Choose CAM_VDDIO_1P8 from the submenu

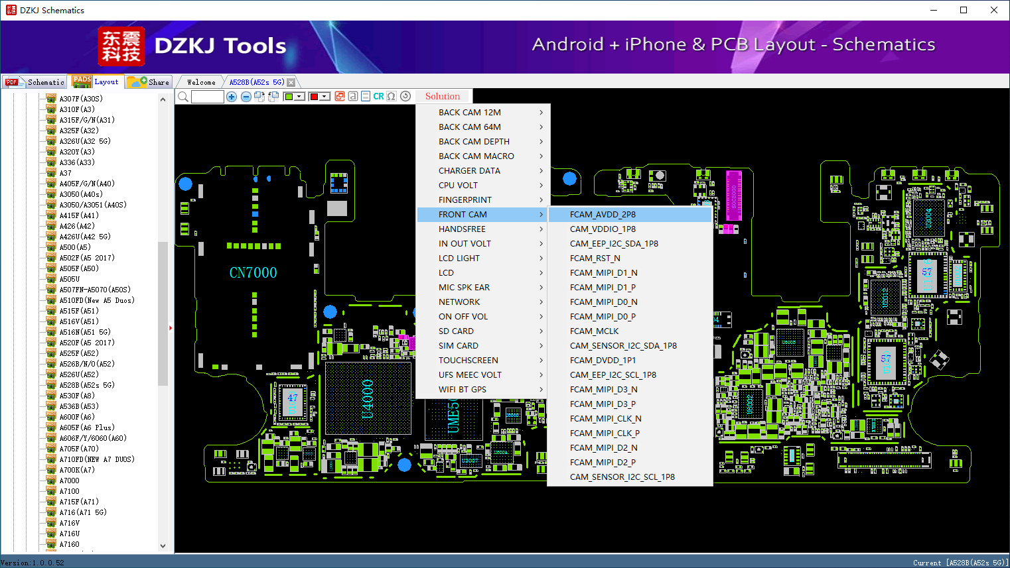click(x=630, y=229)
